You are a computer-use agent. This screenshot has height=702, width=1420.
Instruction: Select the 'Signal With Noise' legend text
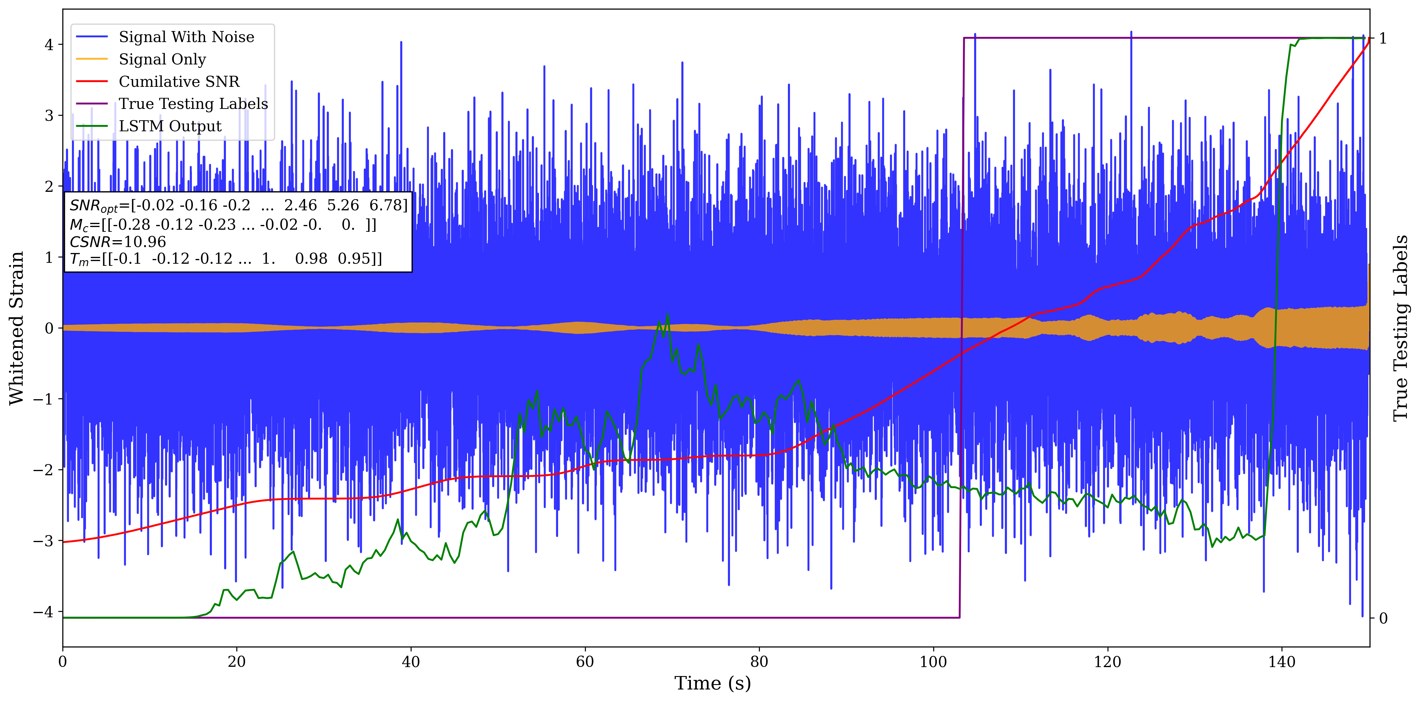coord(186,37)
